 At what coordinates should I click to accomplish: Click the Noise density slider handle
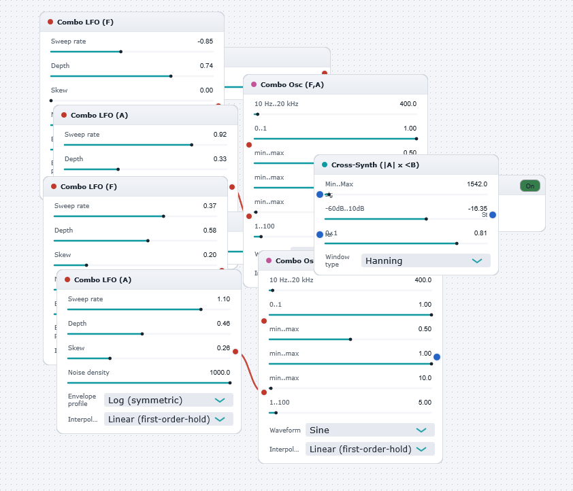[x=230, y=383]
